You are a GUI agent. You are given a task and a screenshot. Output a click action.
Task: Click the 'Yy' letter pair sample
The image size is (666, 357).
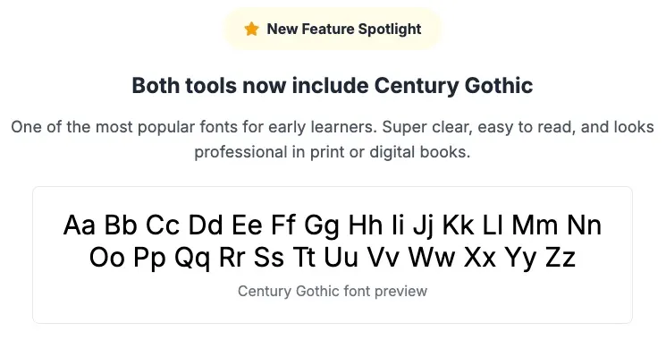coord(520,259)
